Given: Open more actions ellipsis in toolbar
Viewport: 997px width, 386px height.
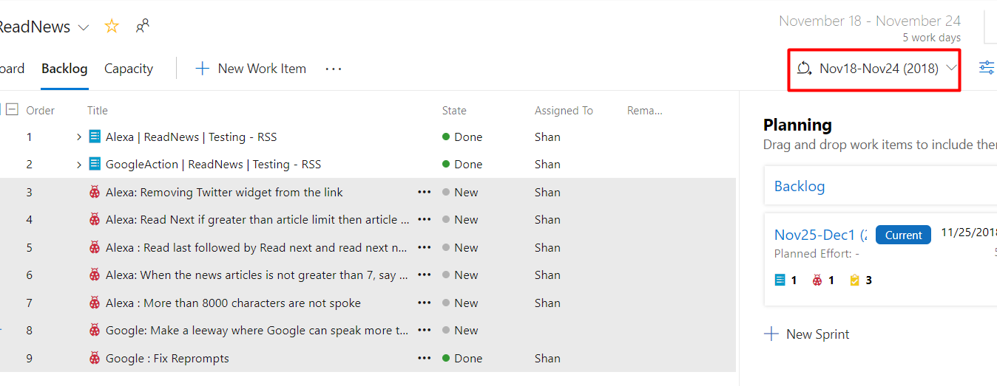Looking at the screenshot, I should pos(334,69).
